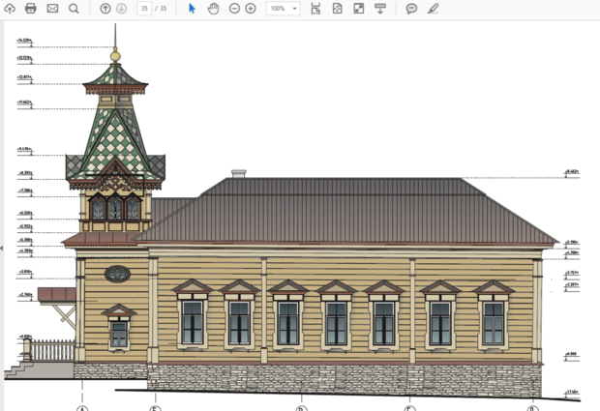
Task: Add a comment with speech bubble icon
Action: tap(411, 8)
